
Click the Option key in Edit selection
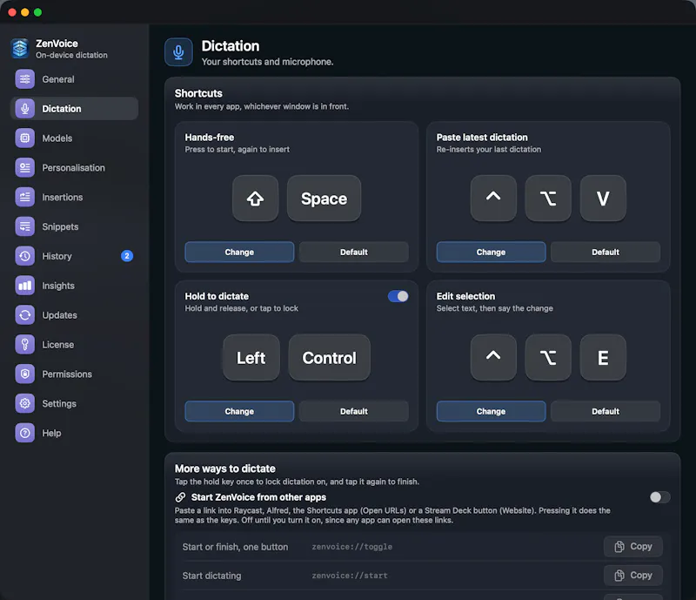[x=548, y=358]
